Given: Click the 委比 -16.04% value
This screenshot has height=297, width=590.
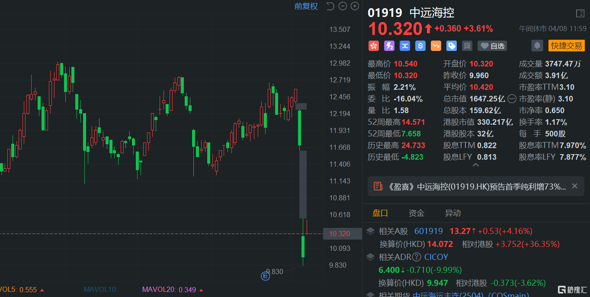Looking at the screenshot, I should [x=408, y=99].
